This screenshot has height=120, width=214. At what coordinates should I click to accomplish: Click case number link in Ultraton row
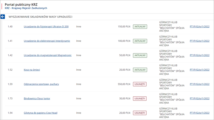[199, 27]
